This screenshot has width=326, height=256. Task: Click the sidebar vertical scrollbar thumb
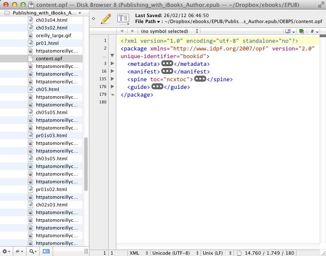[86, 164]
